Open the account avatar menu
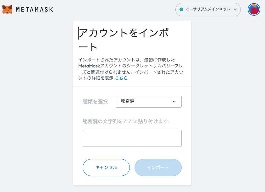This screenshot has width=265, height=192. pyautogui.click(x=254, y=9)
